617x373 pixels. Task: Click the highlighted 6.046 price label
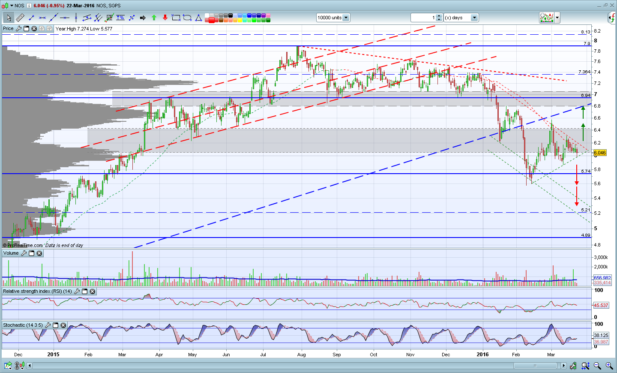tap(600, 153)
